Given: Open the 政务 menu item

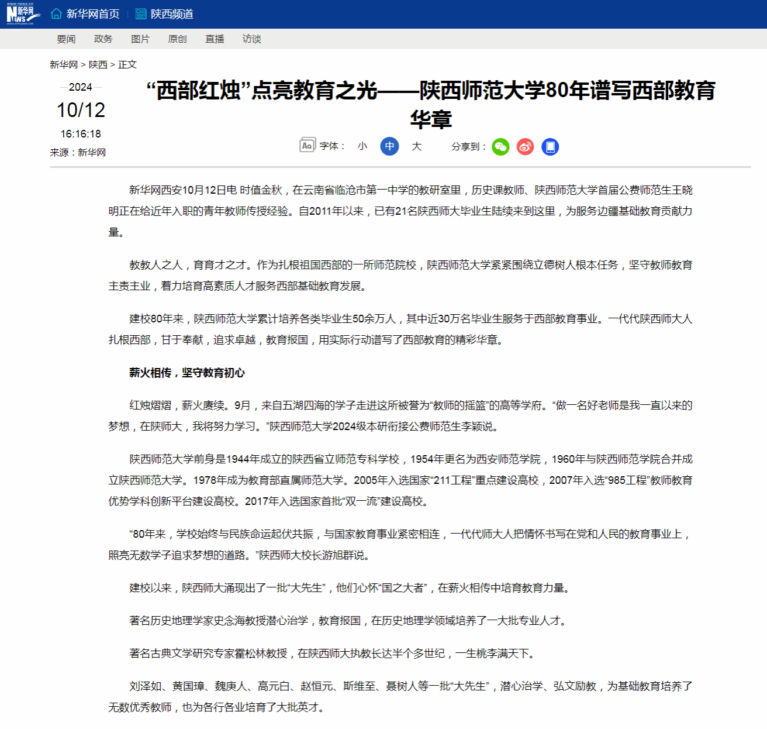Looking at the screenshot, I should [x=103, y=39].
